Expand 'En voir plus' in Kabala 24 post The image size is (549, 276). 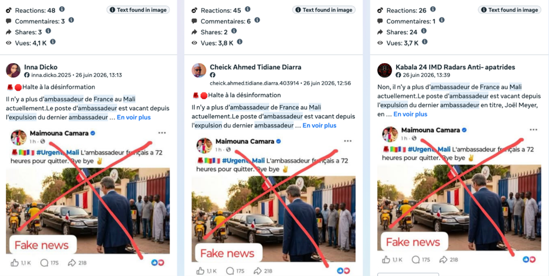(x=411, y=114)
